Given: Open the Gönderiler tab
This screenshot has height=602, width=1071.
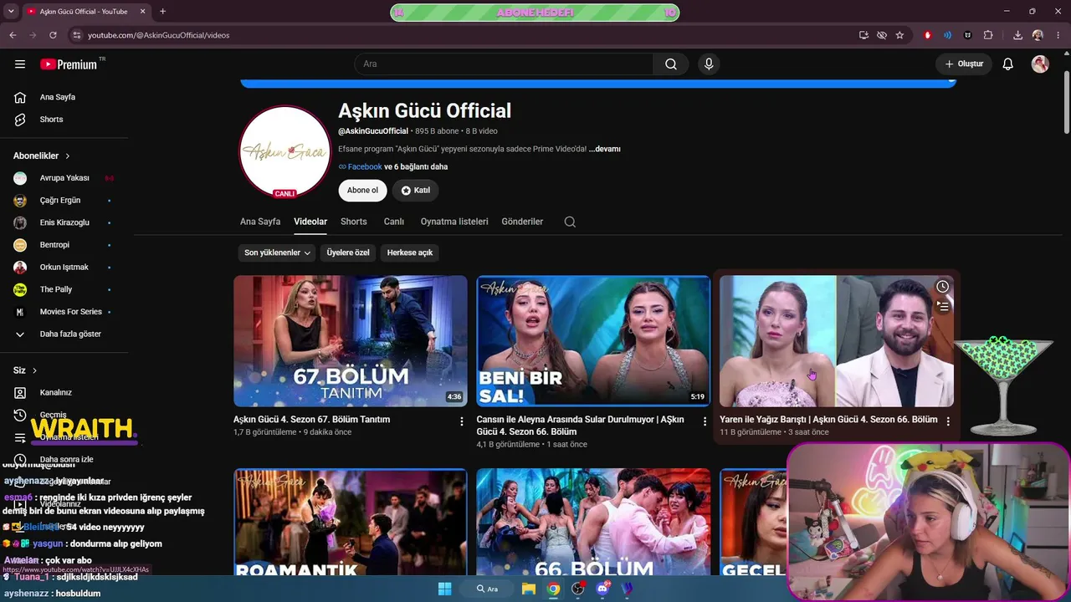Looking at the screenshot, I should click(x=522, y=222).
